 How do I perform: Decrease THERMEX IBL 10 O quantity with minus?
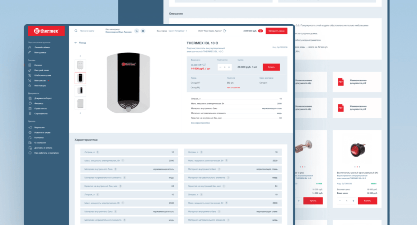pos(220,67)
